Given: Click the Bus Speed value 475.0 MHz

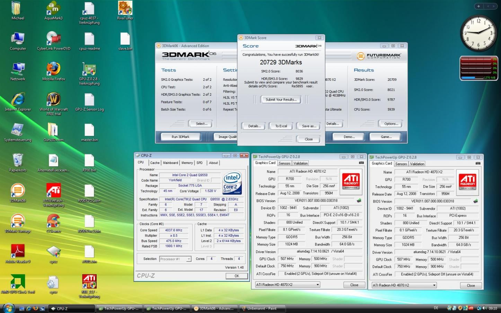Looking at the screenshot, I should click(x=174, y=241).
